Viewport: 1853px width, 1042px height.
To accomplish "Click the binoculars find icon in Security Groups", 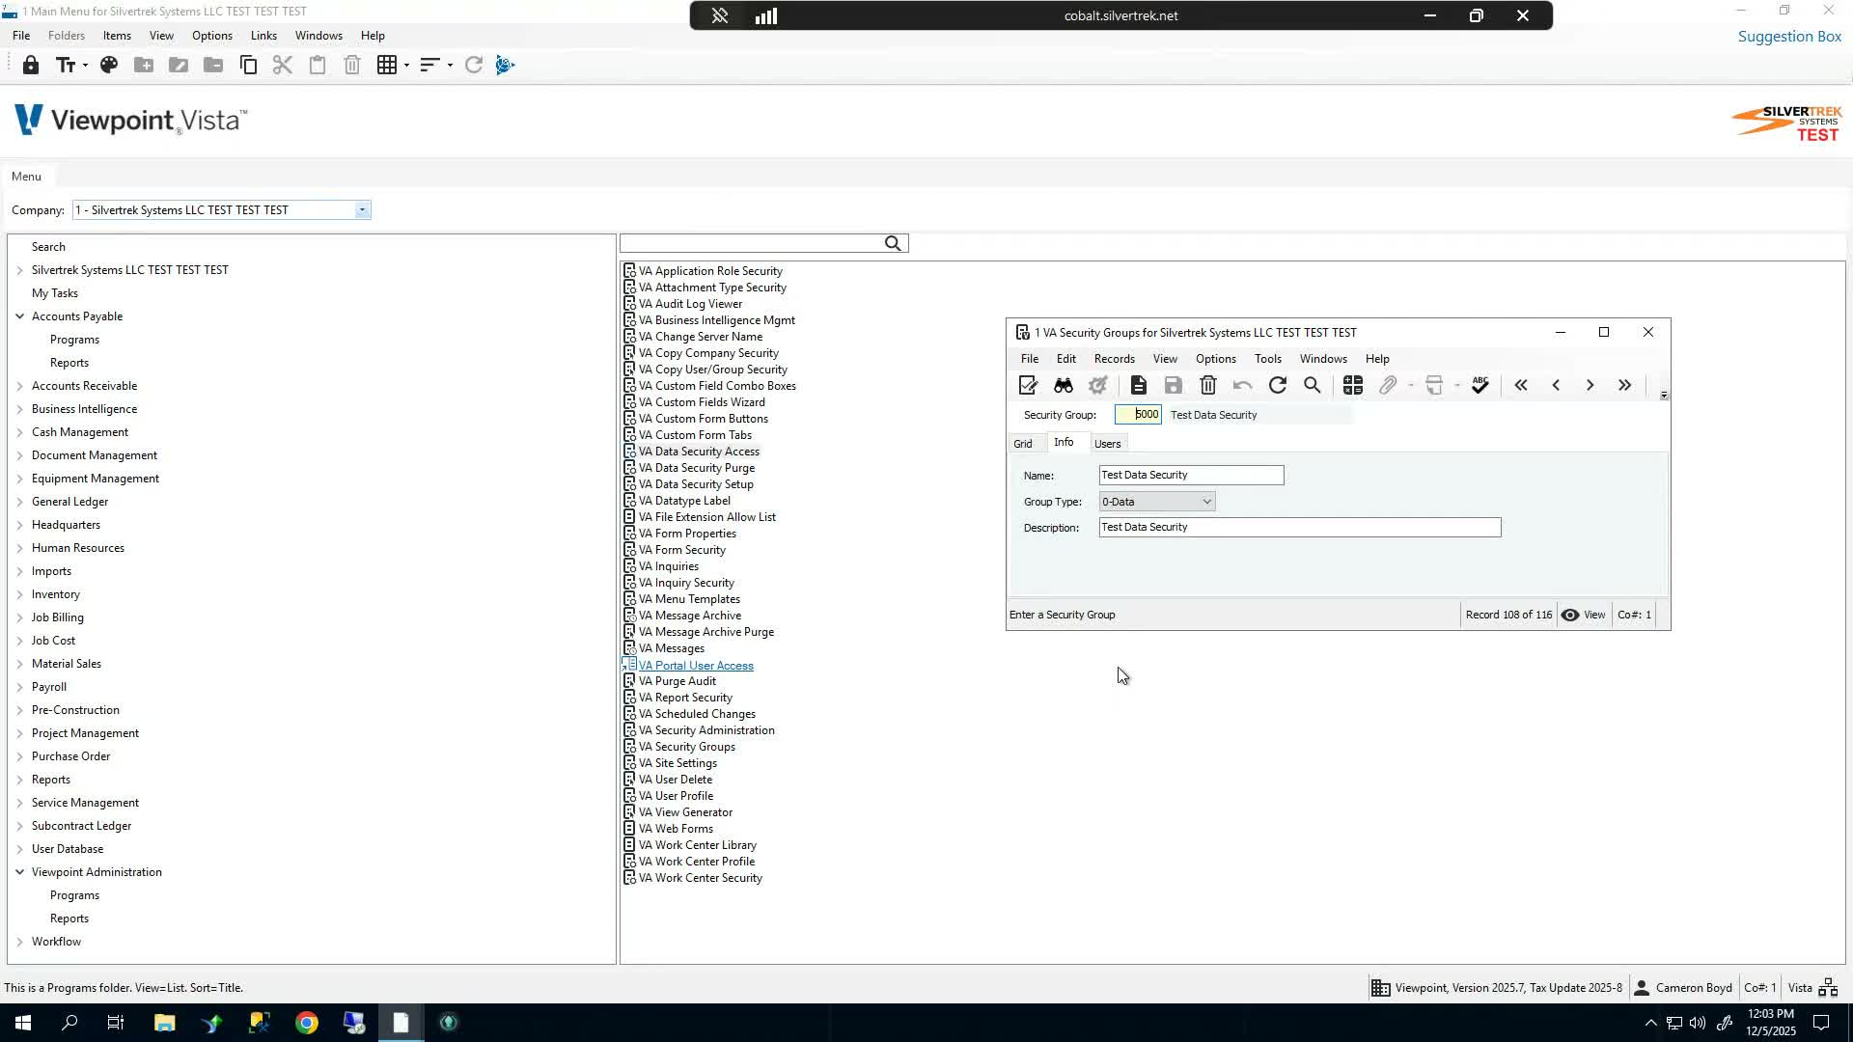I will [x=1064, y=386].
